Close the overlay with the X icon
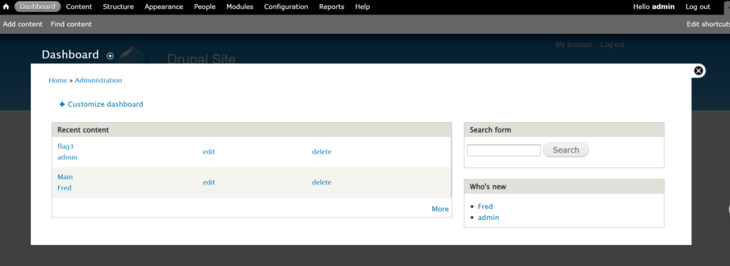 click(x=698, y=71)
